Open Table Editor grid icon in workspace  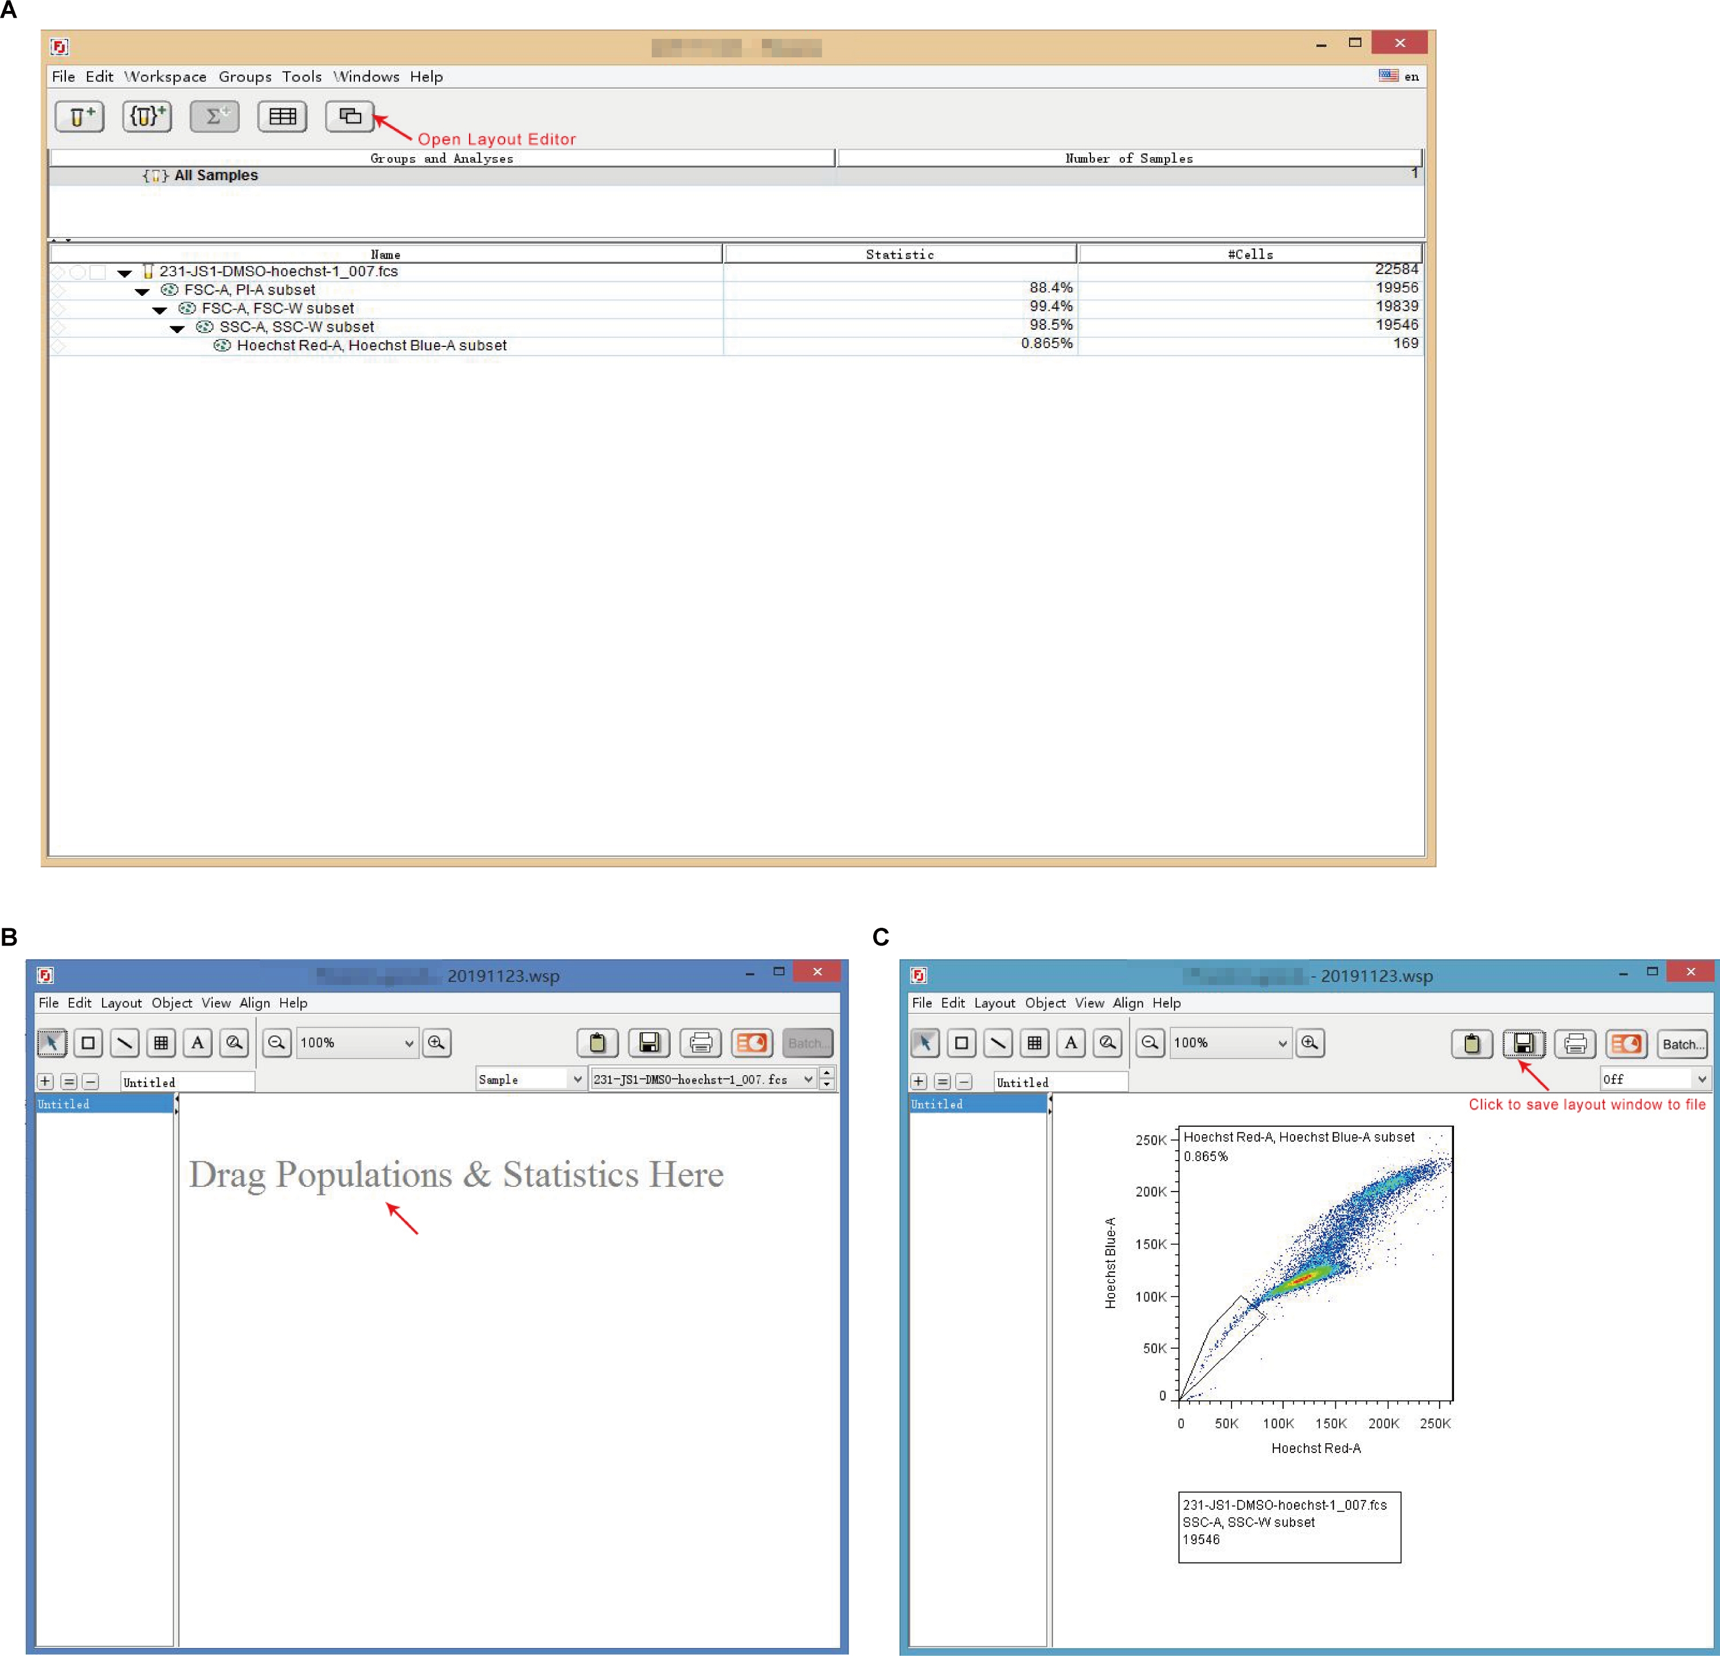[x=282, y=116]
